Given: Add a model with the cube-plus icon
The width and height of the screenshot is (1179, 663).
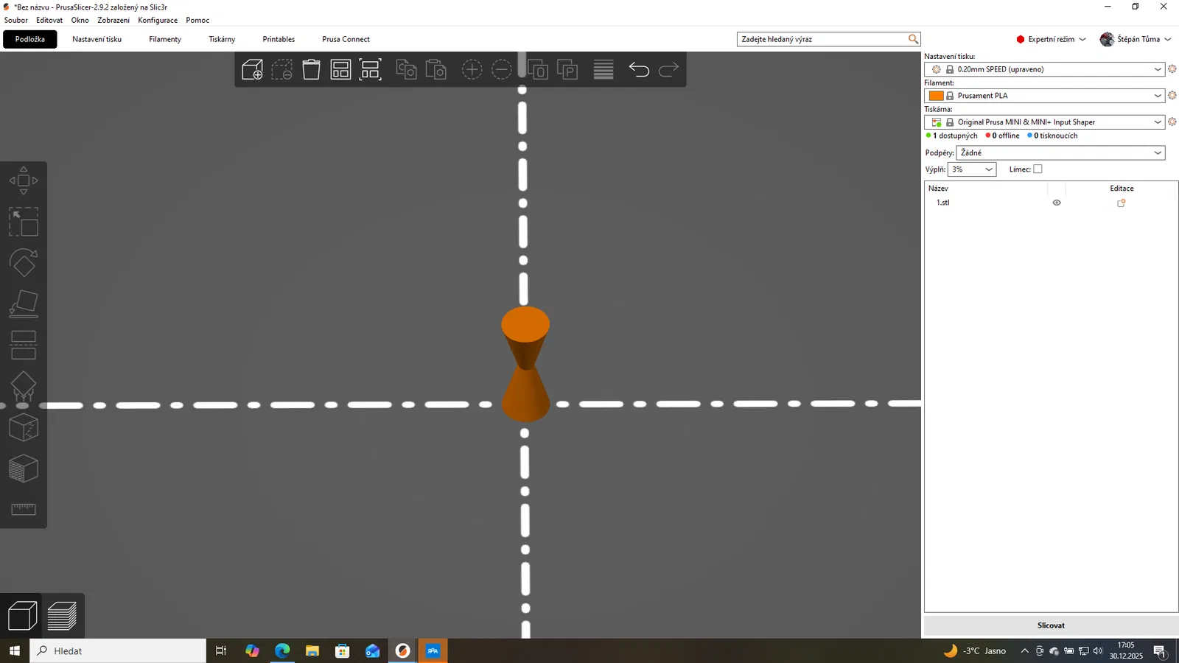Looking at the screenshot, I should (252, 69).
